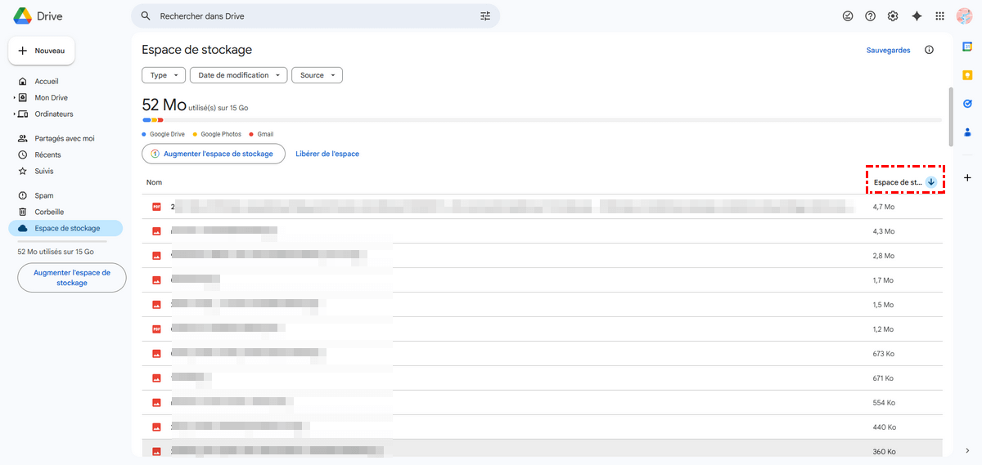982x465 pixels.
Task: Click the Nom column header
Action: (154, 182)
